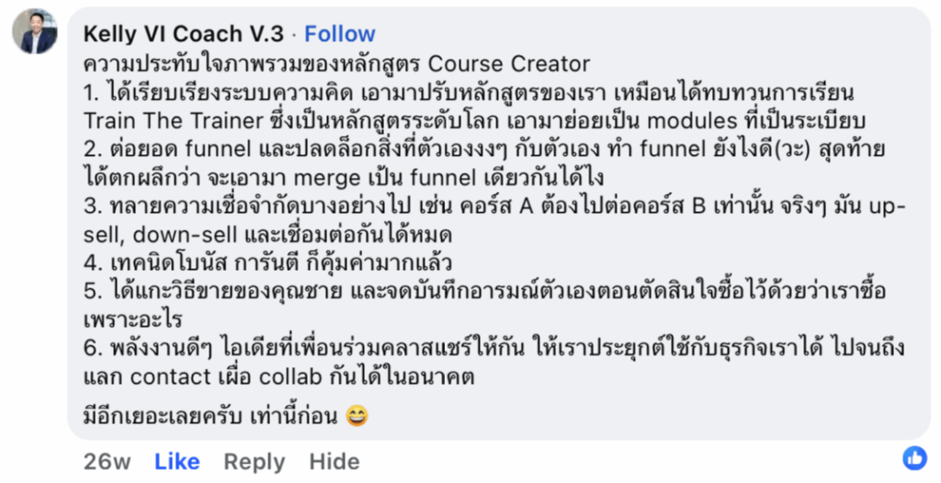Image resolution: width=941 pixels, height=483 pixels.
Task: Click the grinning emoji ending the comment
Action: coord(357,417)
